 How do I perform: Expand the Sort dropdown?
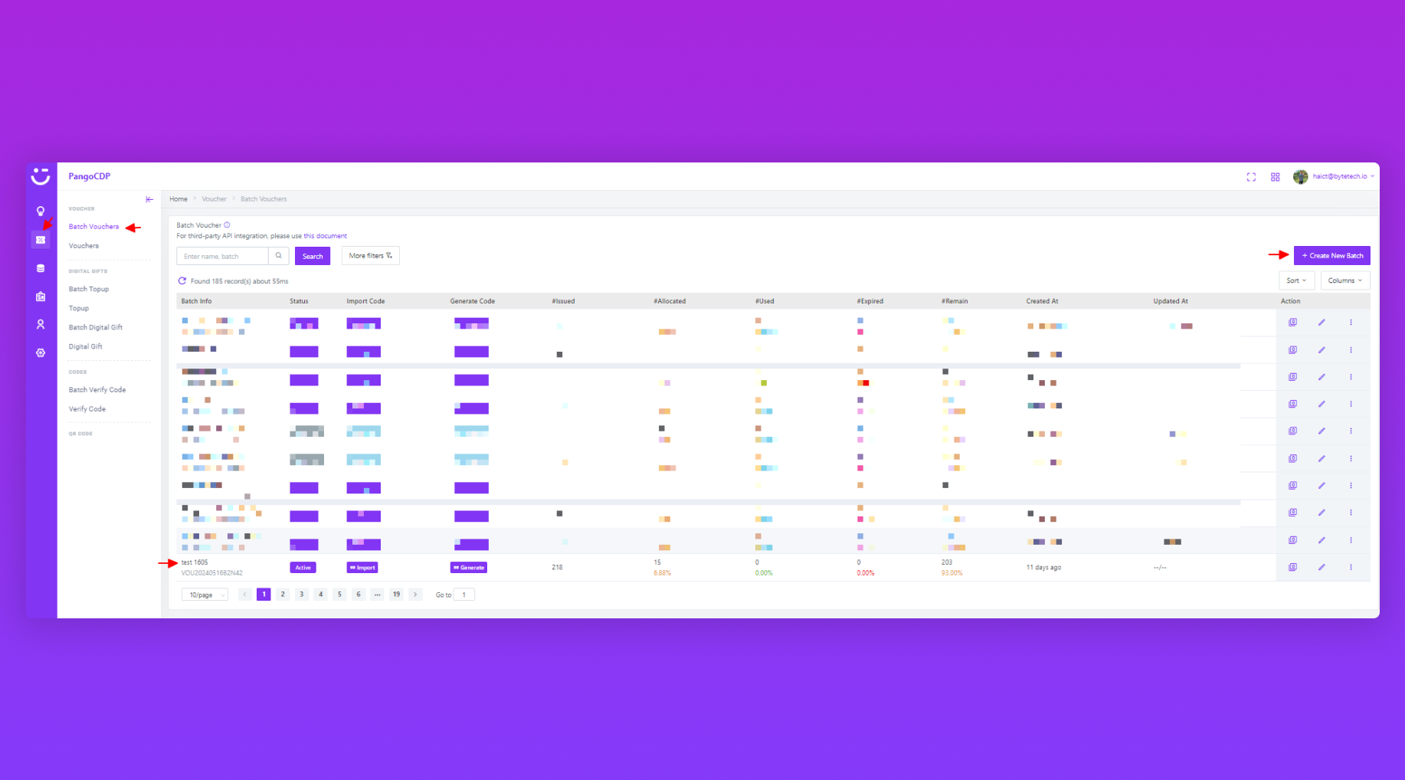(x=1296, y=280)
